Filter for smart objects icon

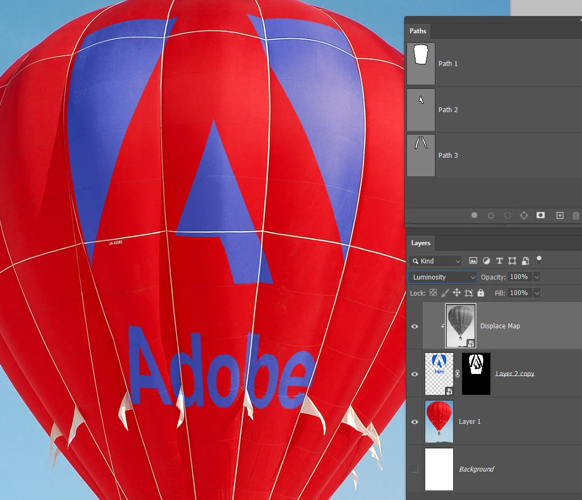[x=525, y=261]
